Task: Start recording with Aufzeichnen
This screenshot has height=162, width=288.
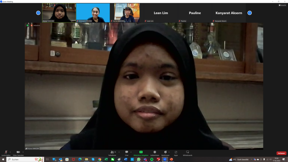Action: coord(155,152)
